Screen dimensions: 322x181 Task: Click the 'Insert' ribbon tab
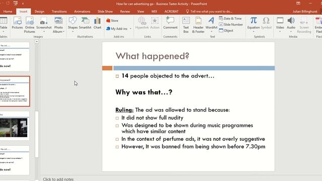[x=24, y=12]
